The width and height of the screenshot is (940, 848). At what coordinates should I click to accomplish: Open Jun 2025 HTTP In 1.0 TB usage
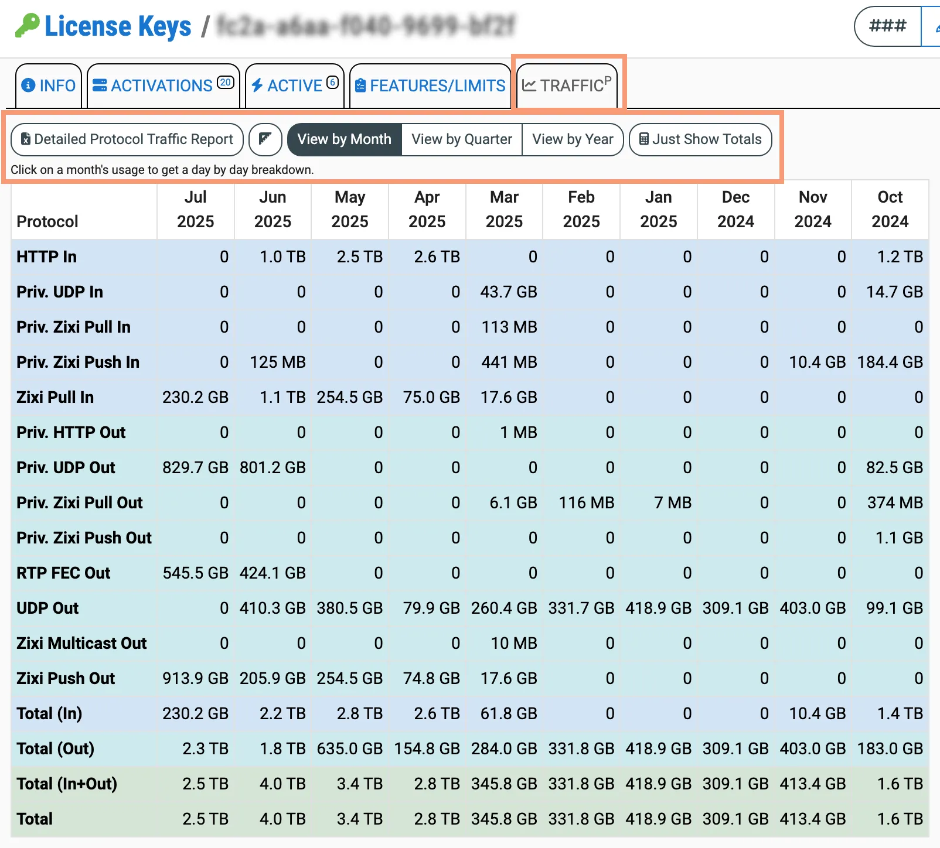282,257
